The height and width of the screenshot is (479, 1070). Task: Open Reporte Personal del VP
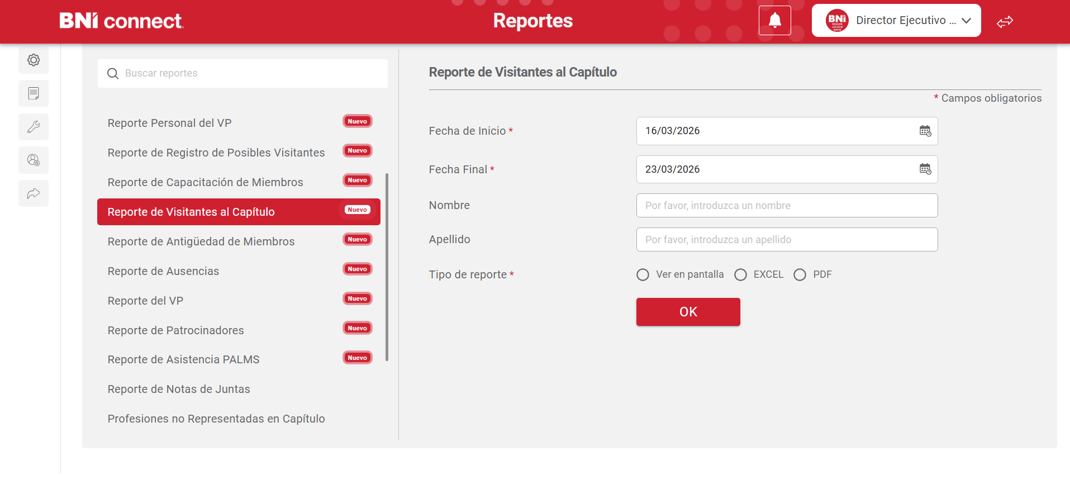tap(169, 123)
